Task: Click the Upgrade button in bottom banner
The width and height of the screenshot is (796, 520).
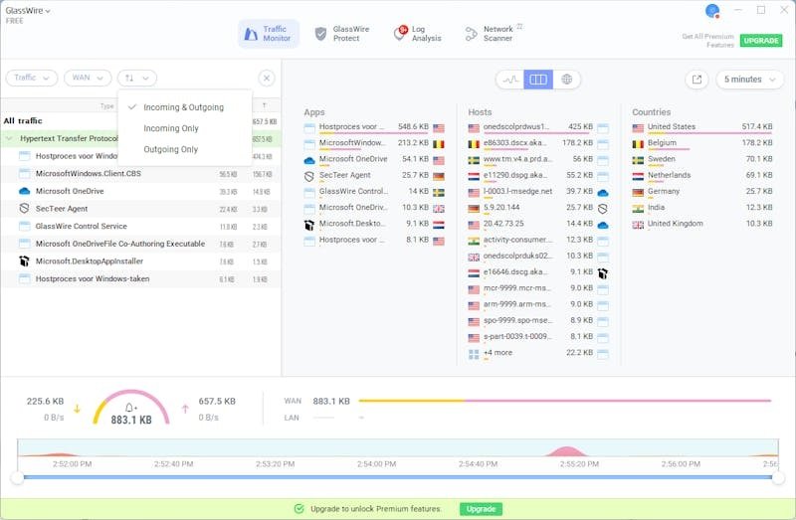Action: click(x=481, y=509)
